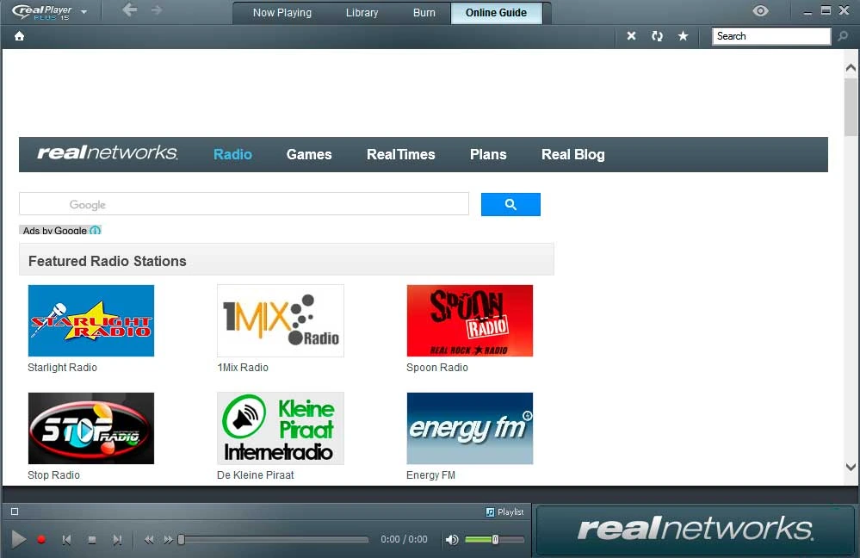
Task: Open the Starlight Radio thumbnail
Action: (91, 320)
